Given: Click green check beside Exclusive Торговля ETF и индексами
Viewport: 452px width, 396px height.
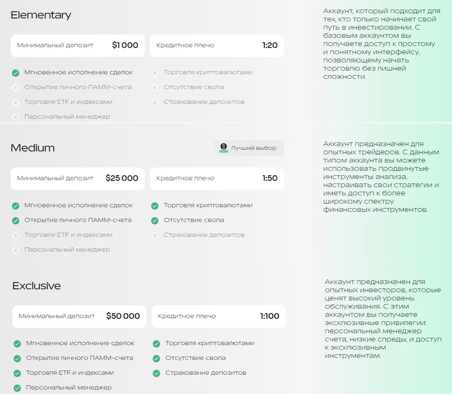Looking at the screenshot, I should pos(17,373).
